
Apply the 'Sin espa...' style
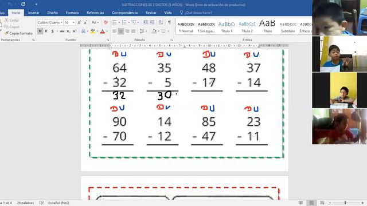206,27
